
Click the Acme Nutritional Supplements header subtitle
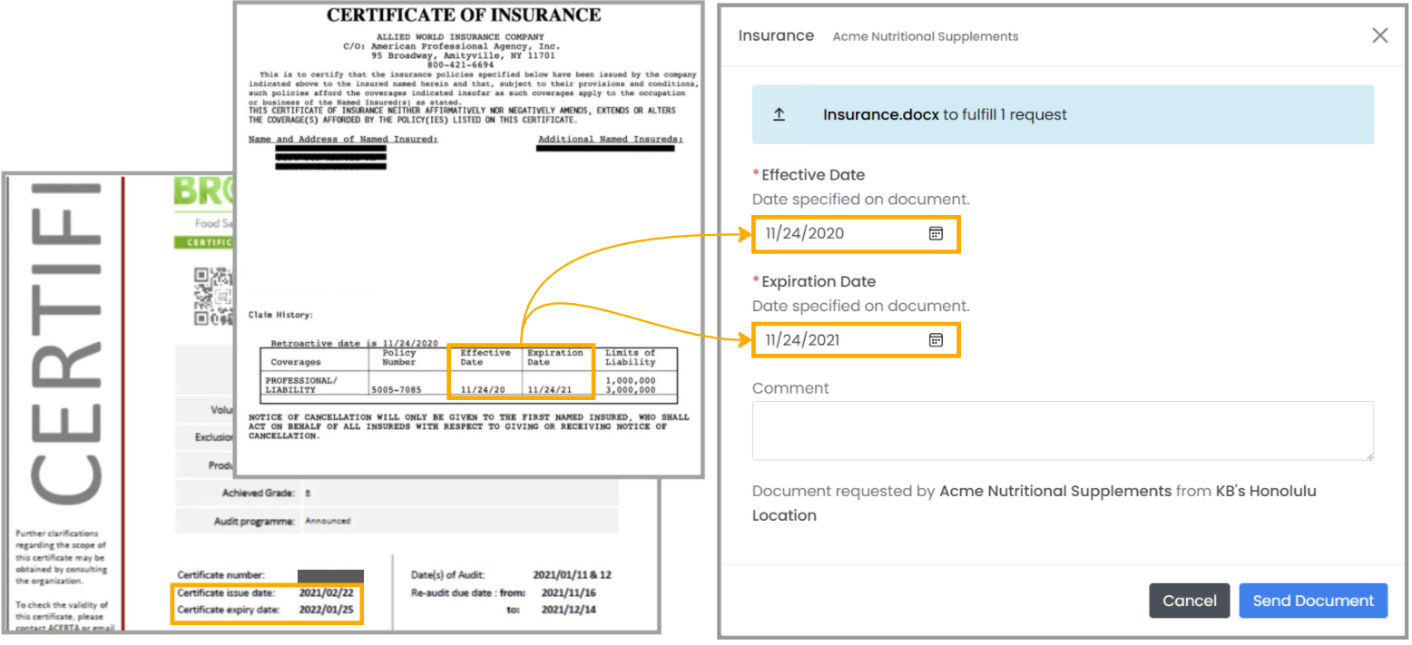925,37
